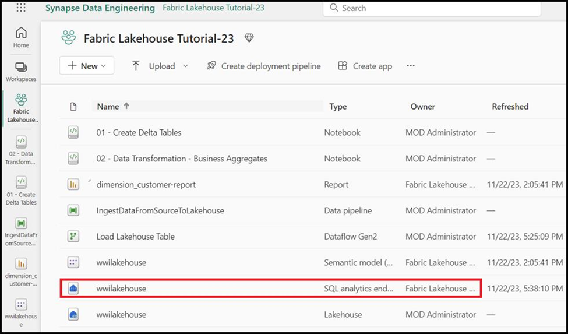Viewport: 568px width, 334px height.
Task: Click the premium diamond icon by title
Action: pos(249,38)
